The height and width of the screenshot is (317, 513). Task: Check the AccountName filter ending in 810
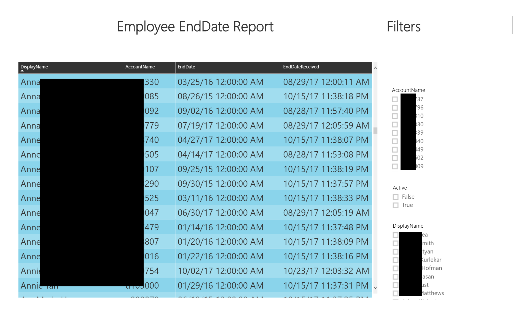[x=395, y=116]
